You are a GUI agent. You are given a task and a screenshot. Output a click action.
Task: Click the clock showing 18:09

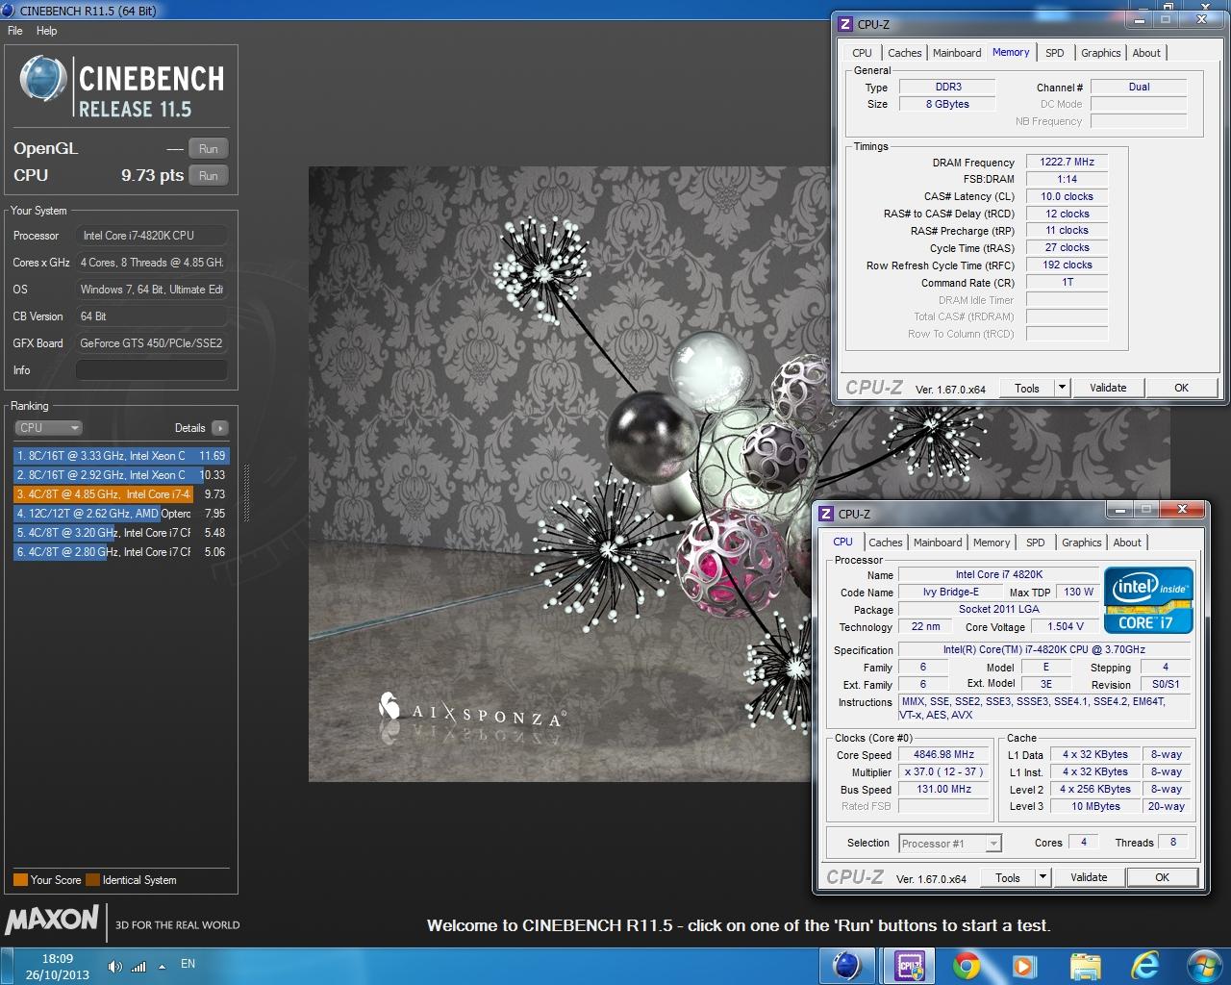coord(58,958)
